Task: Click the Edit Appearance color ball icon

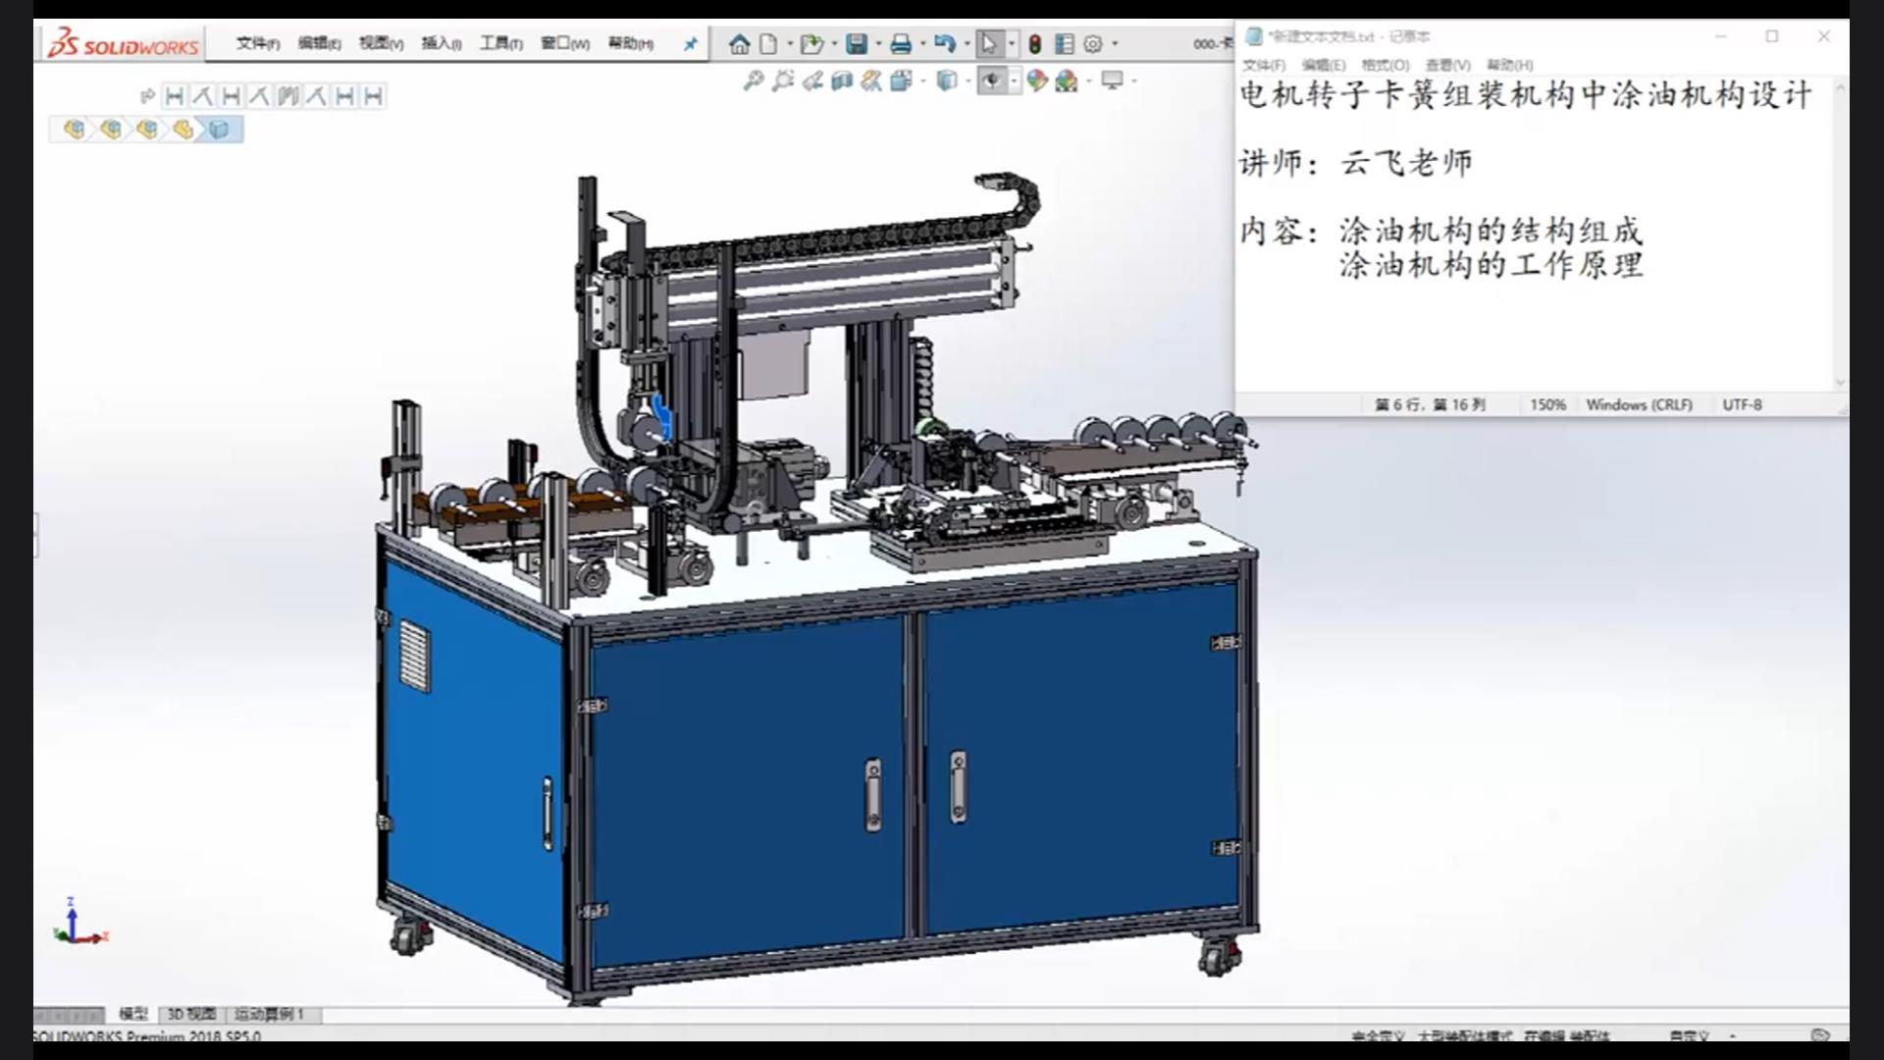Action: coord(1037,81)
